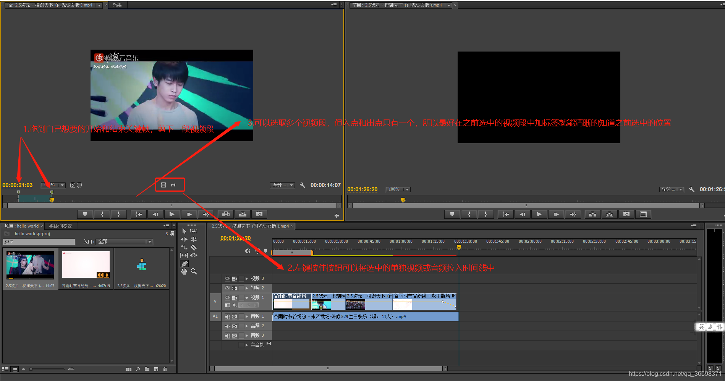Viewport: 725px width, 381px height.
Task: Open the project panel flyout menu
Action: click(x=166, y=226)
